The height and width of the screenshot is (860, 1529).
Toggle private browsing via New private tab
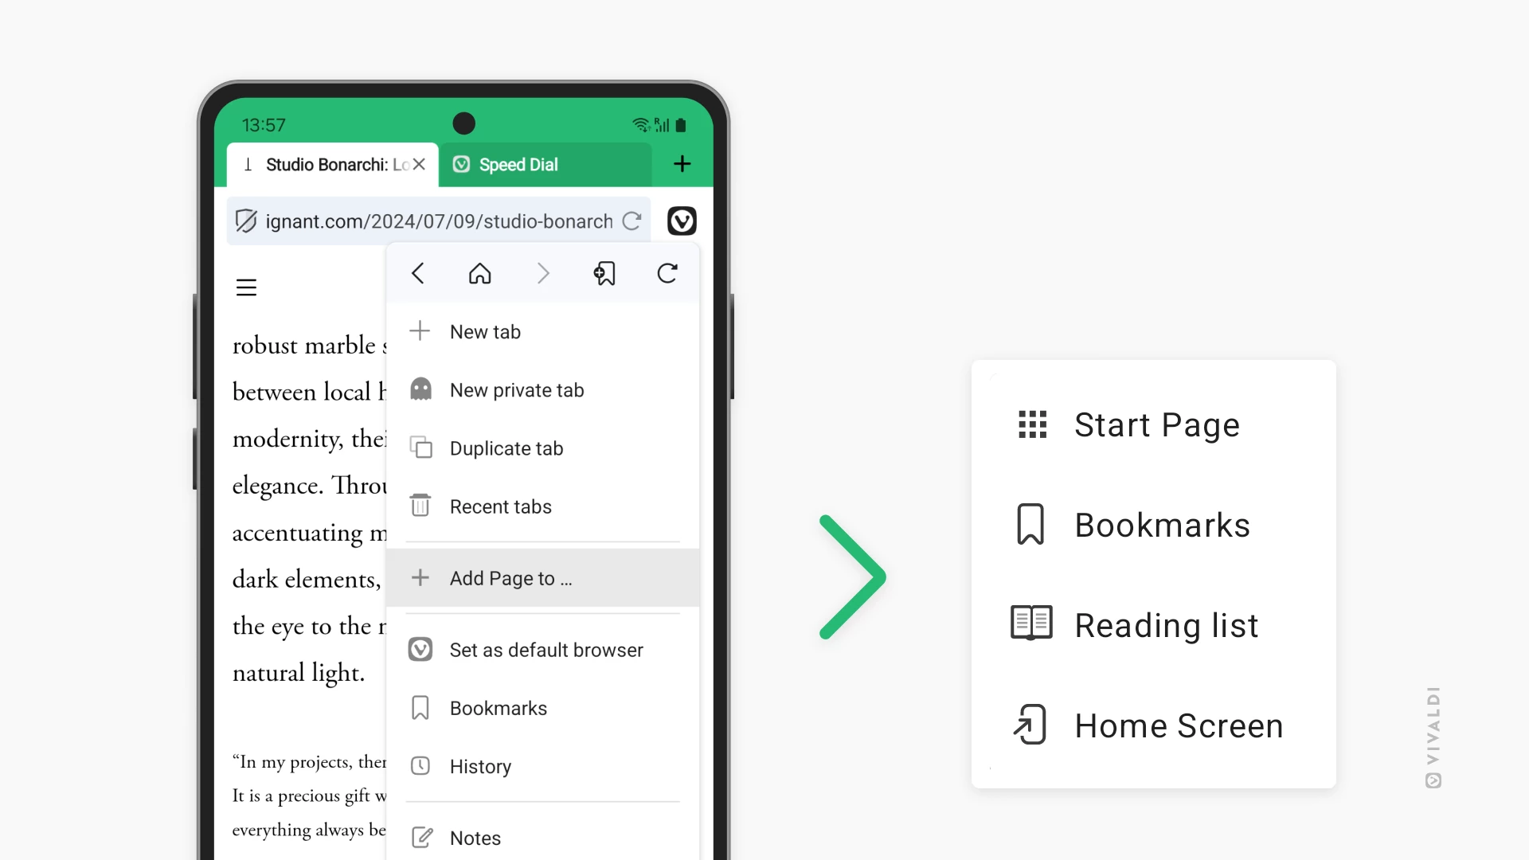point(518,389)
